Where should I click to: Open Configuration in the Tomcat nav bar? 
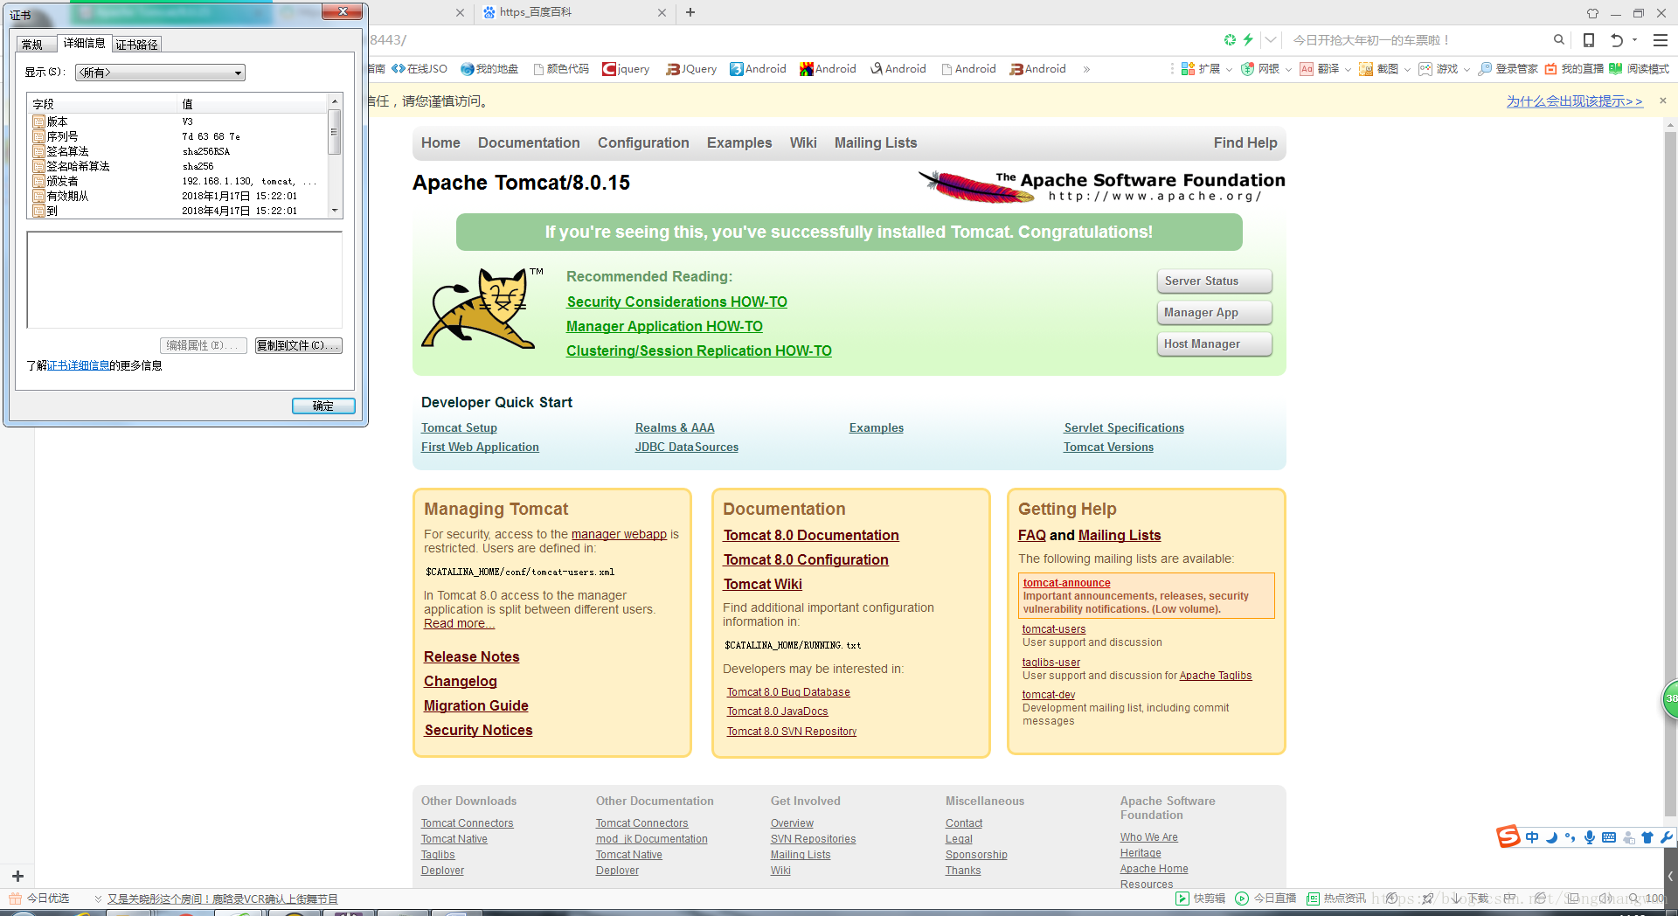(x=643, y=142)
